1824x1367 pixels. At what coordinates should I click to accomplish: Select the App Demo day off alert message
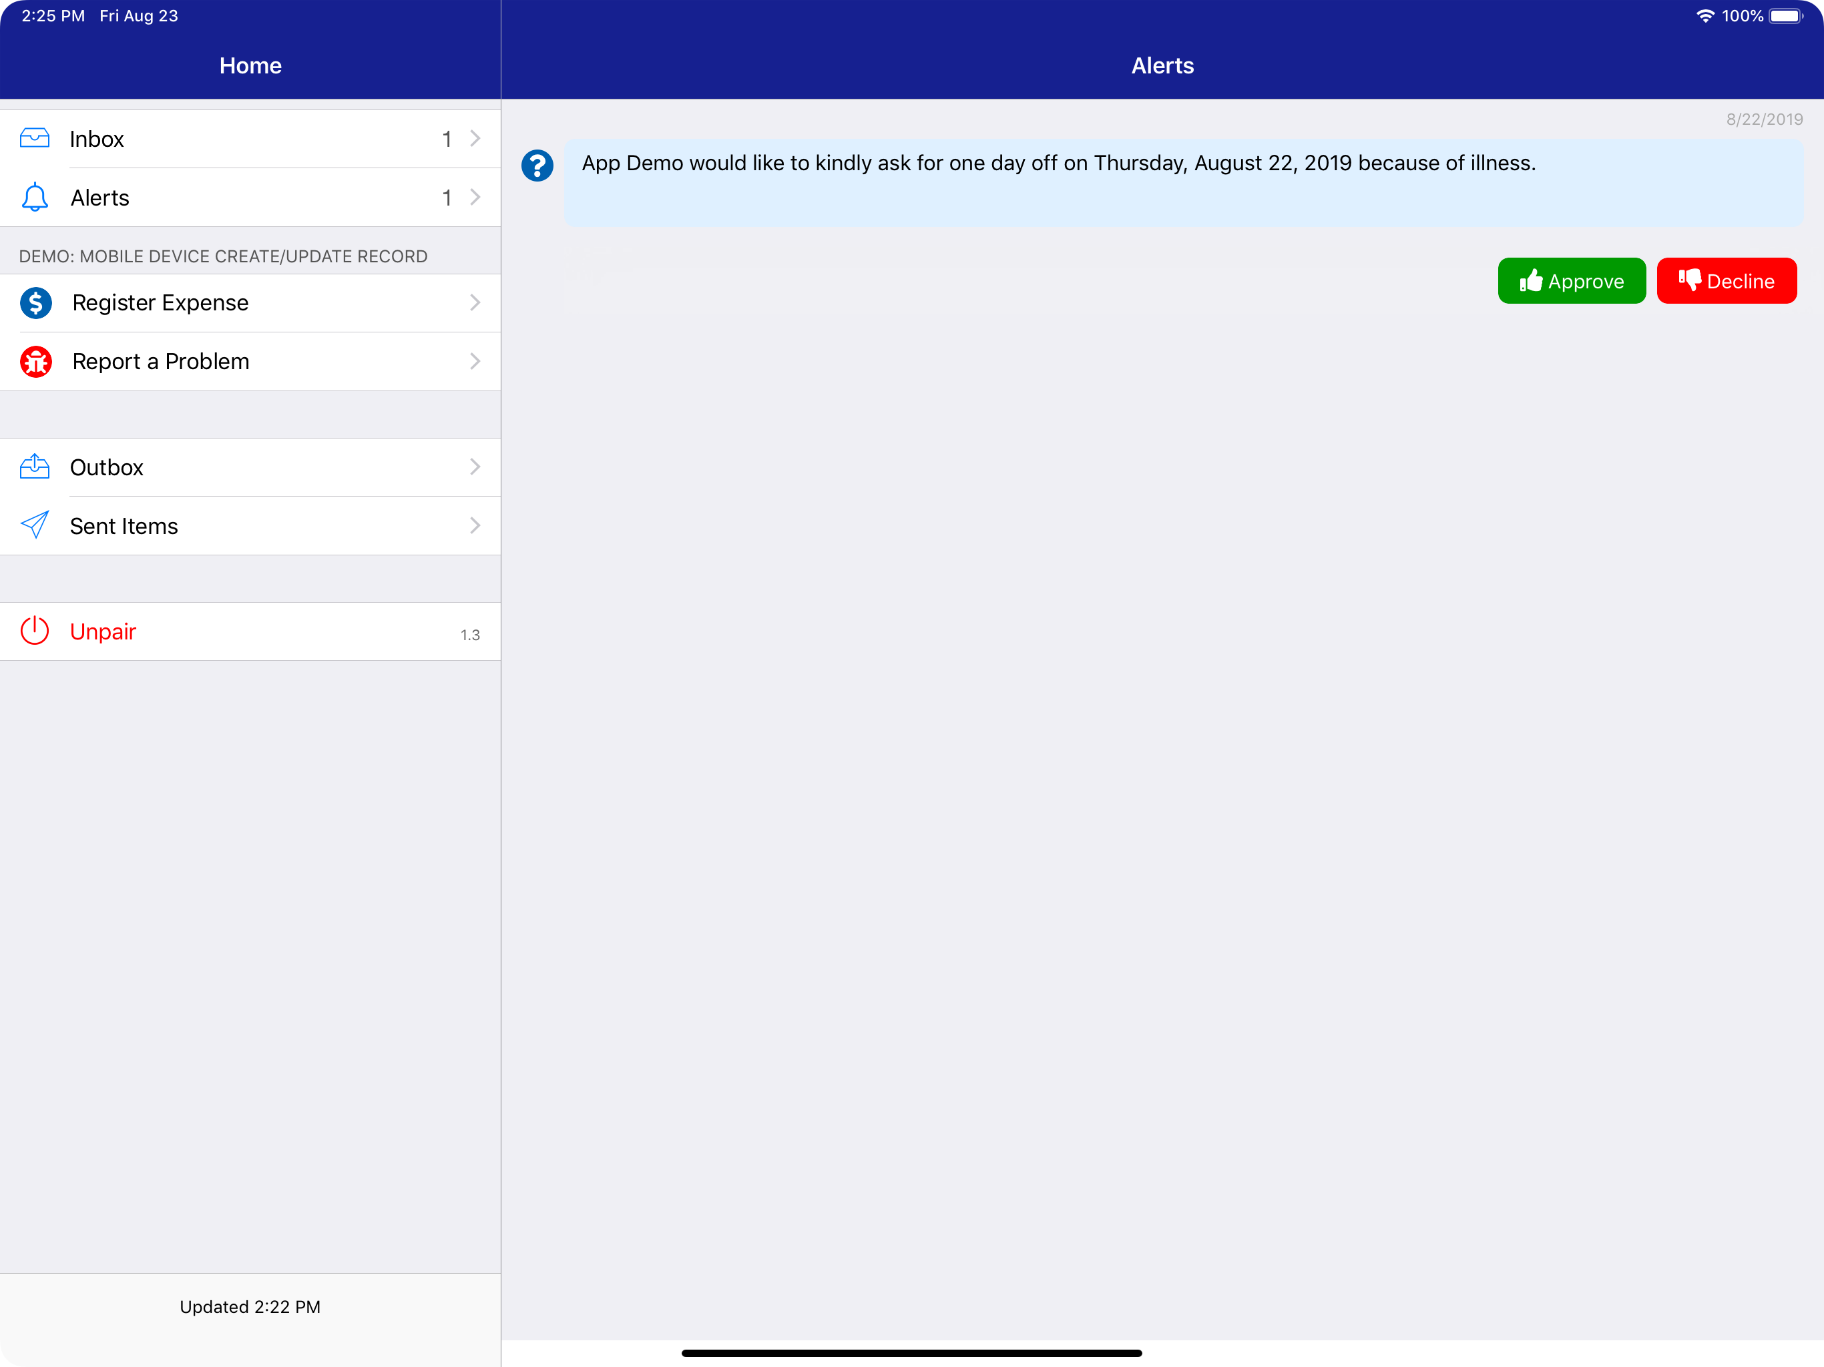point(1183,183)
